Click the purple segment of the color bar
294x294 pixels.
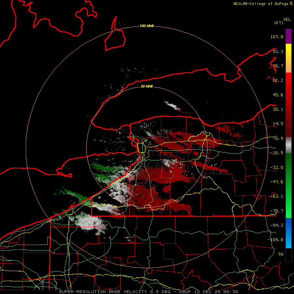288,36
